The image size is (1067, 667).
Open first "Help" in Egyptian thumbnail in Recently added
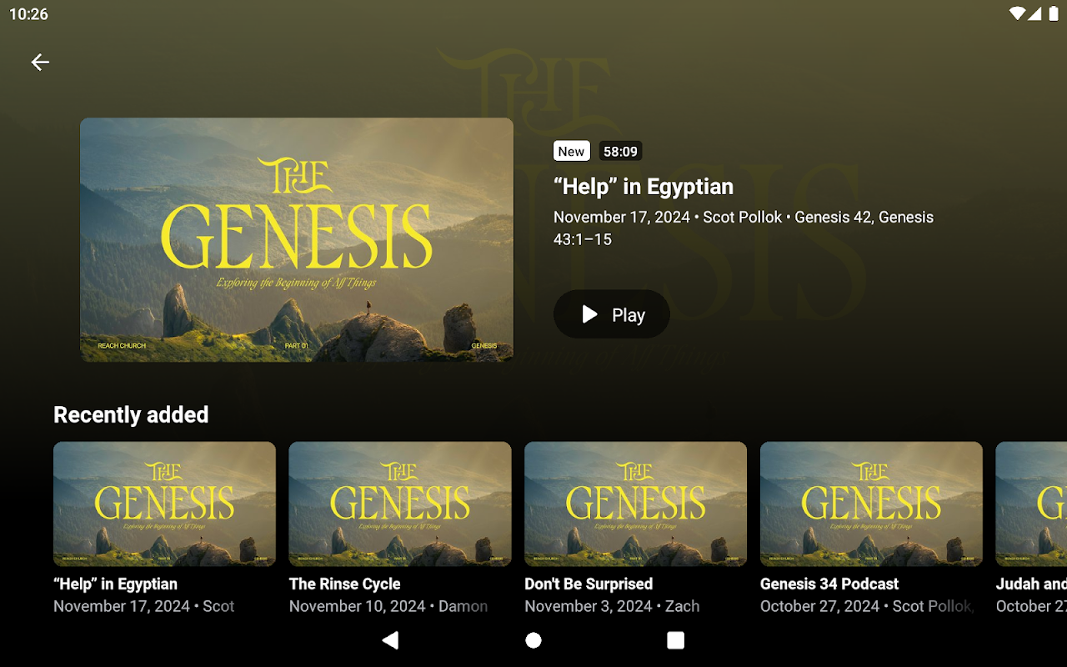click(164, 504)
